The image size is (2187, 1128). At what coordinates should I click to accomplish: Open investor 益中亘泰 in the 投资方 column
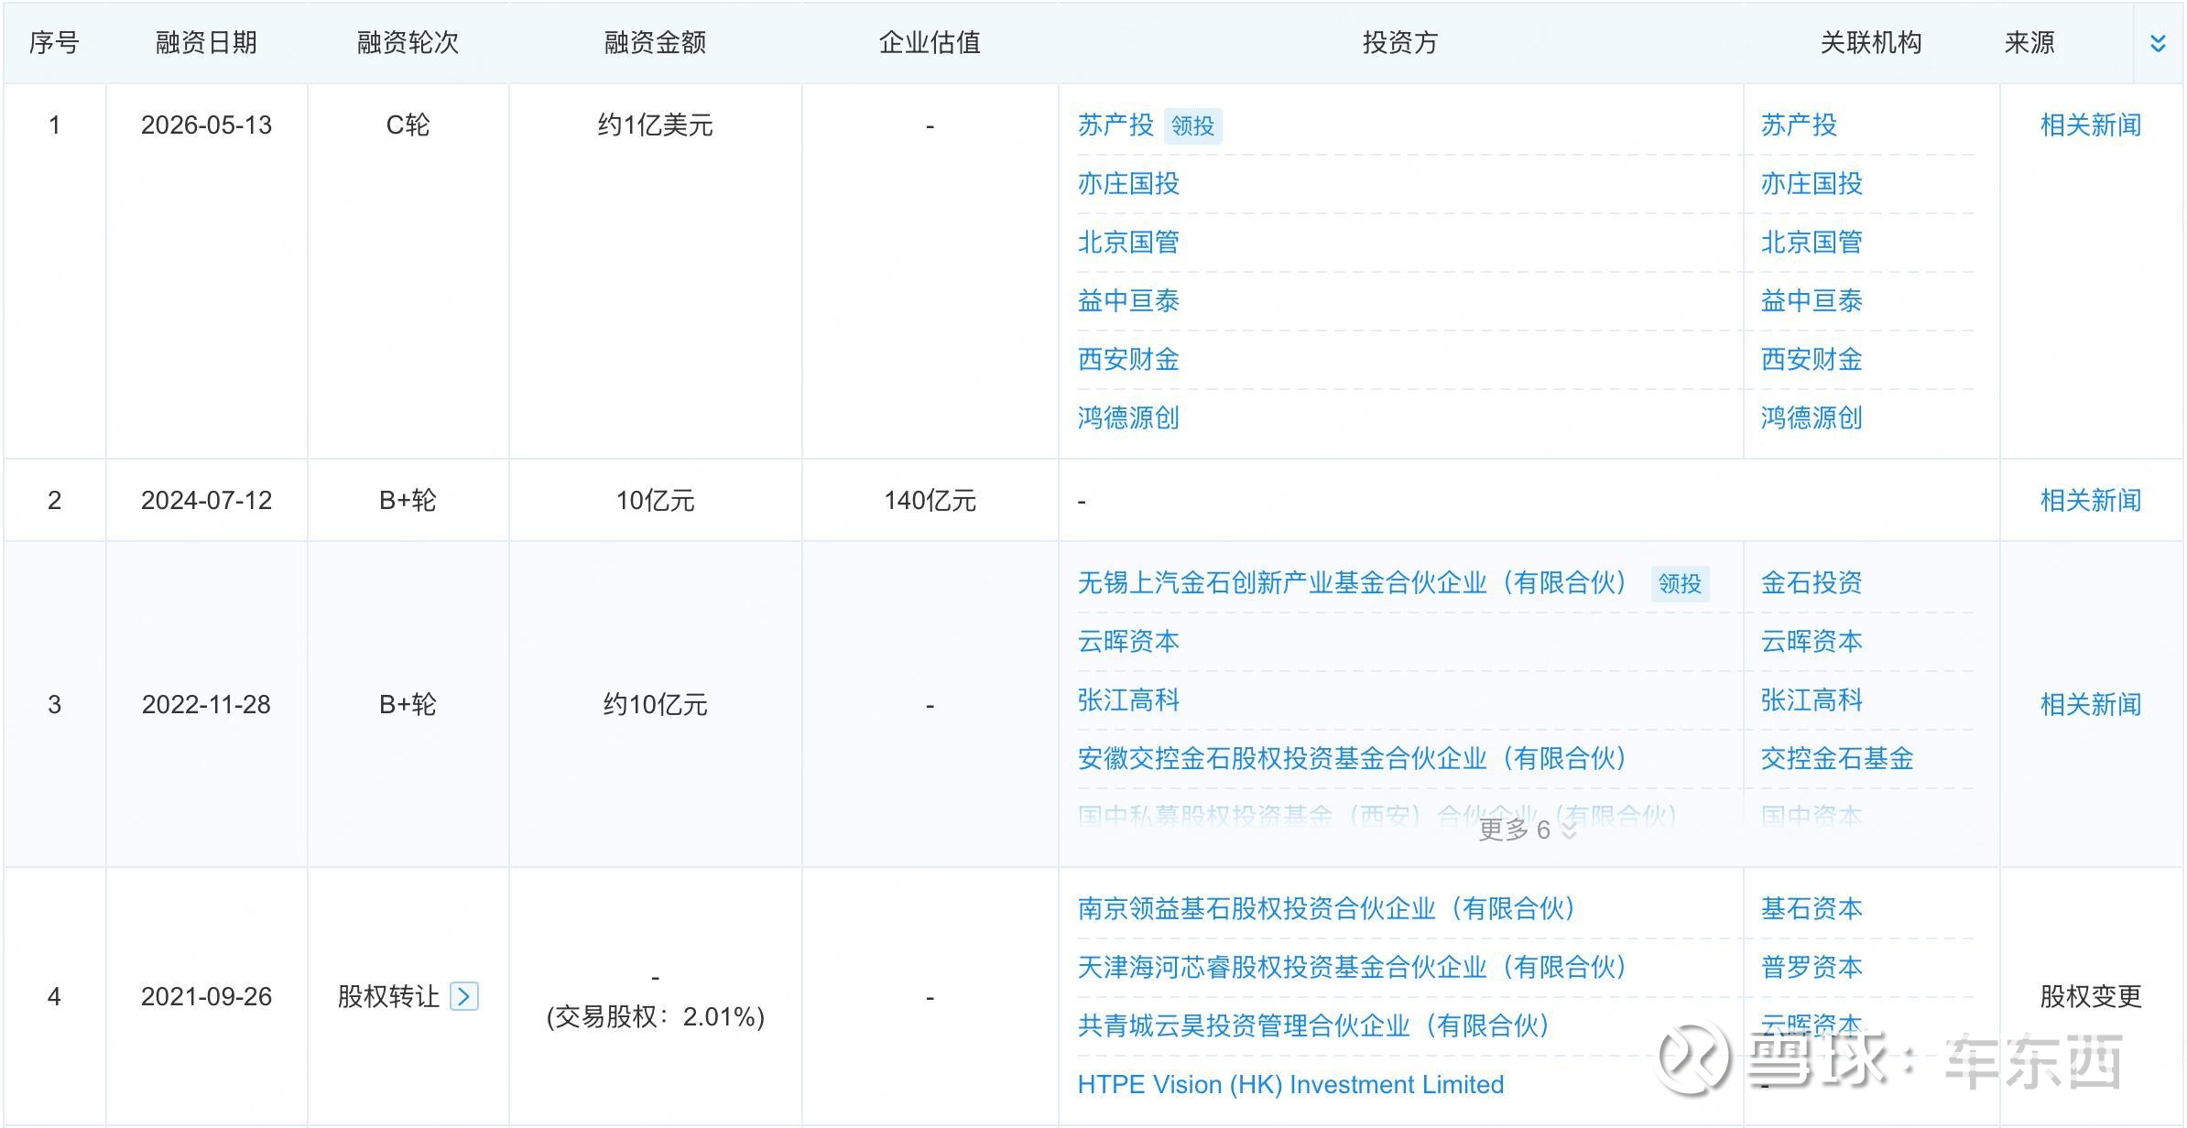pos(1128,301)
